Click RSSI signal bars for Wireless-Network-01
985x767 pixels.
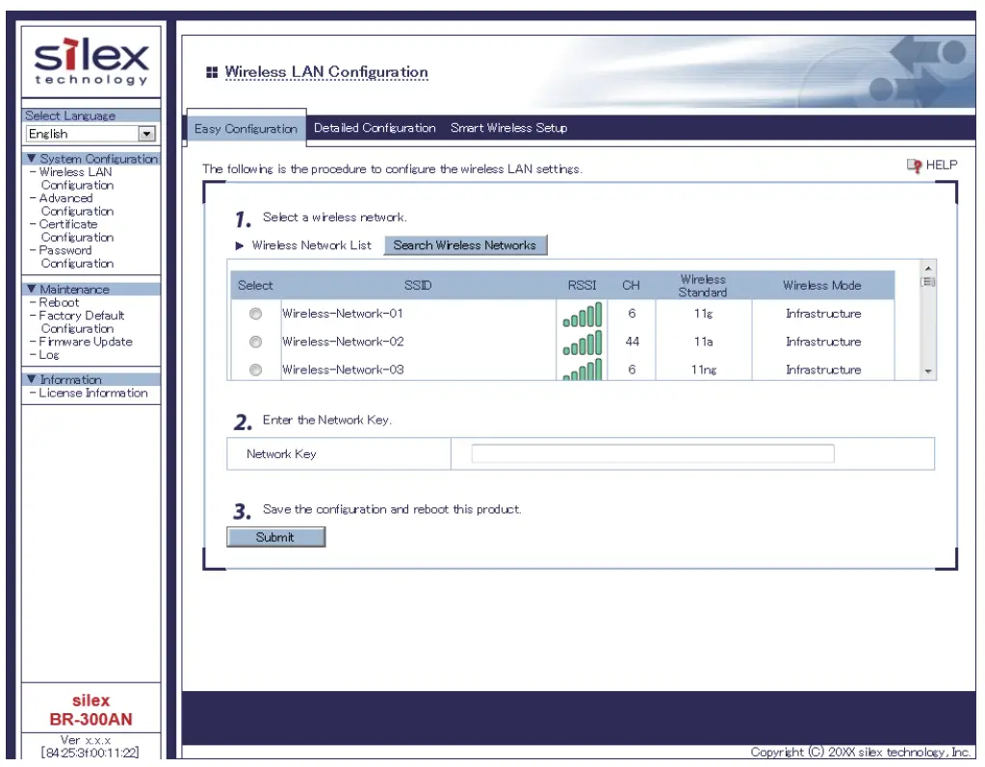tap(583, 315)
